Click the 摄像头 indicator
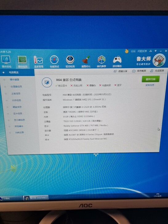 91,85
